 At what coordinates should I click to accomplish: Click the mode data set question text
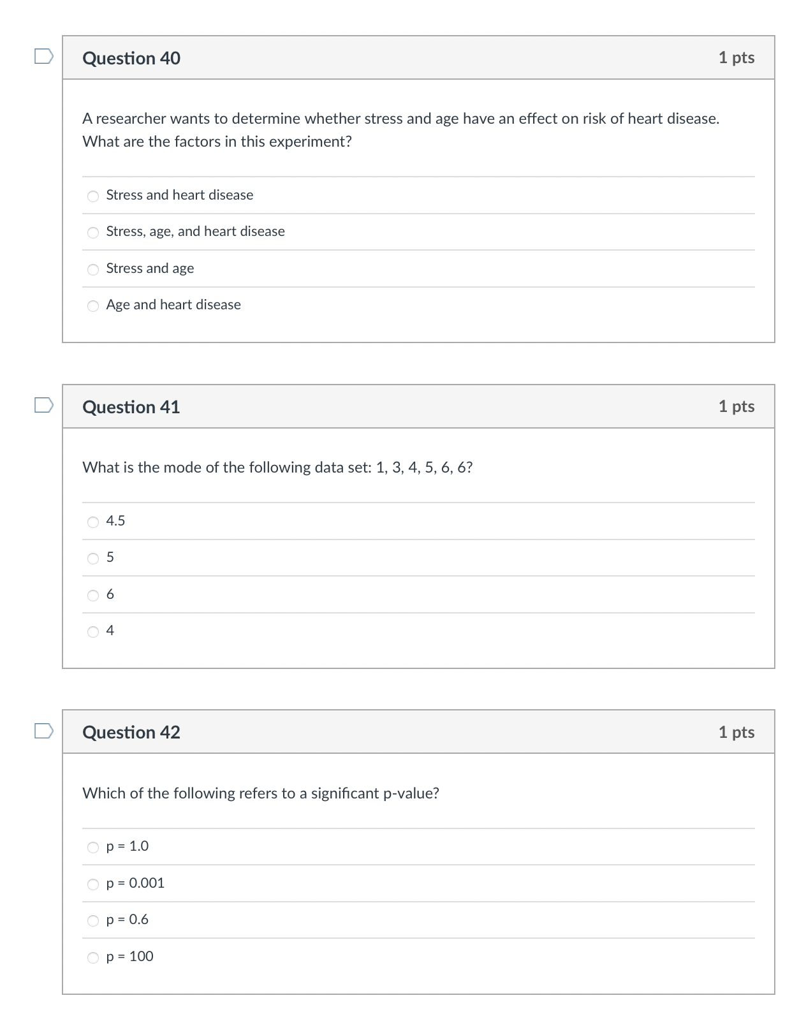tap(277, 467)
